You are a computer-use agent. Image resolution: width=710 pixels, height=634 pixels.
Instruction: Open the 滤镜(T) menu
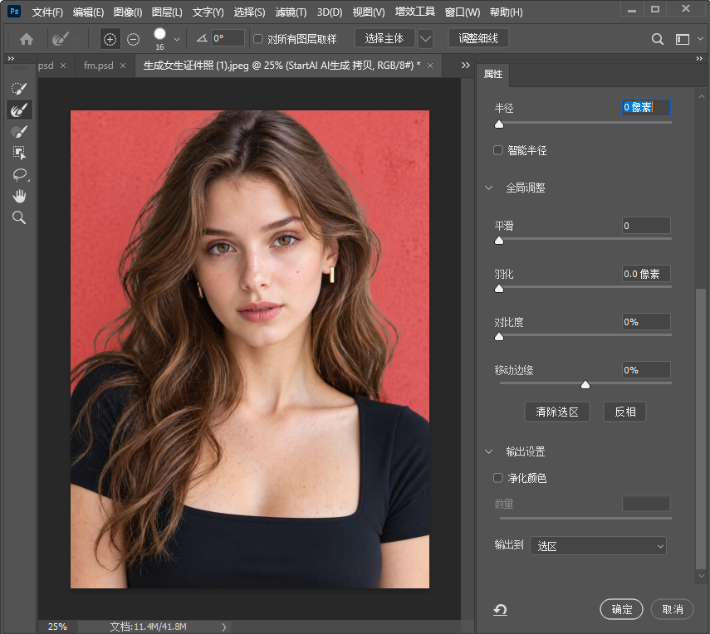pyautogui.click(x=291, y=12)
